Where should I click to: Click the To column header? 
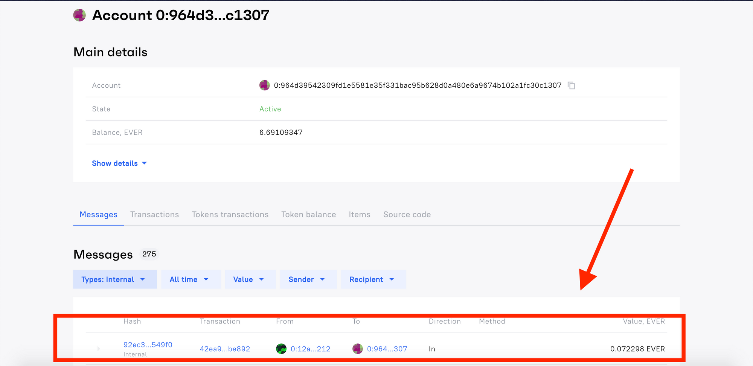(356, 321)
